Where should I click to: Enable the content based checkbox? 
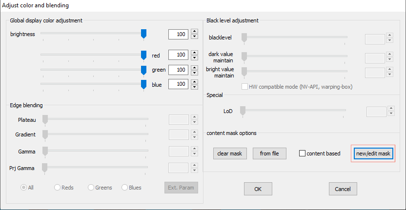click(303, 153)
